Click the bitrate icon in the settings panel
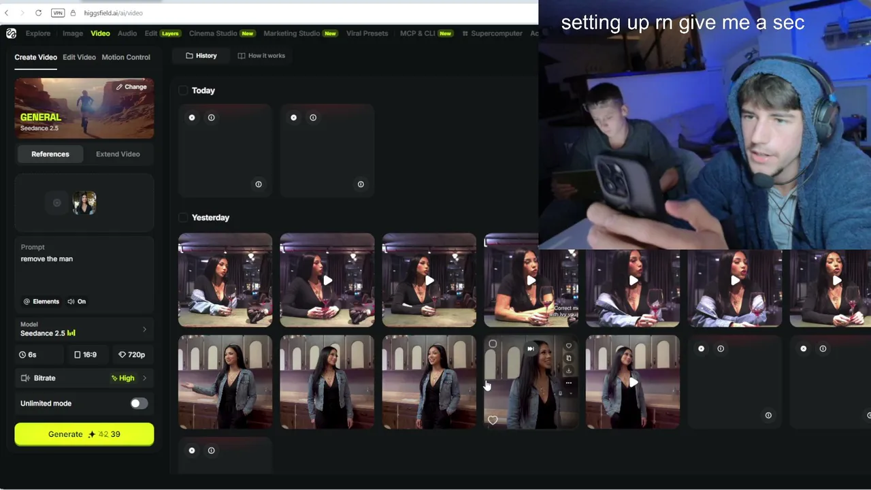Screen dimensions: 871x490 (25, 378)
